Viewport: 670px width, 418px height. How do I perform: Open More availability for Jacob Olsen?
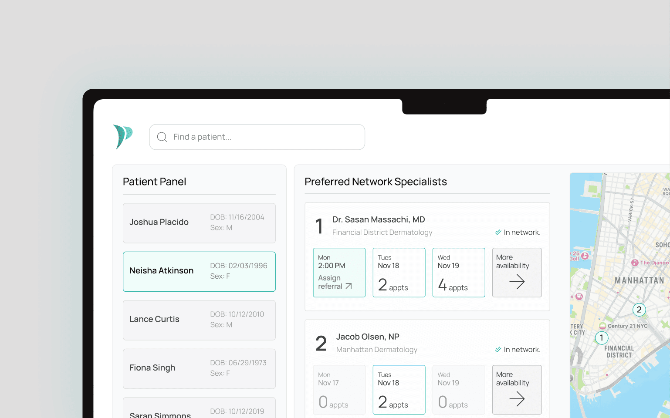coord(517,390)
